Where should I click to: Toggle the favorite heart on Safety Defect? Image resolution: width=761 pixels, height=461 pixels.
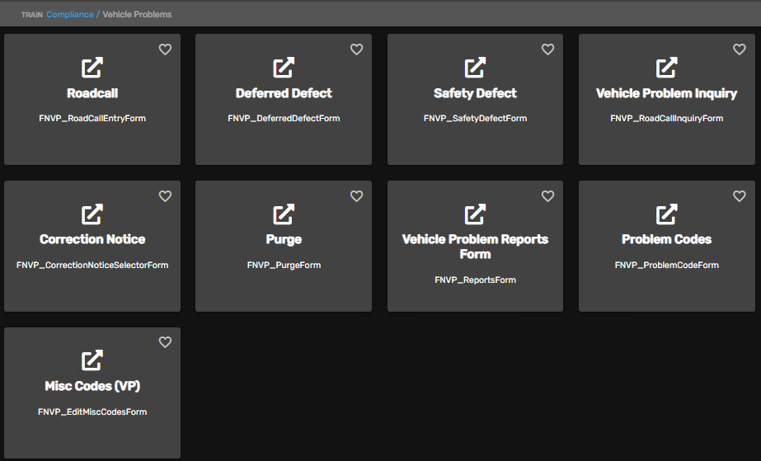point(547,49)
